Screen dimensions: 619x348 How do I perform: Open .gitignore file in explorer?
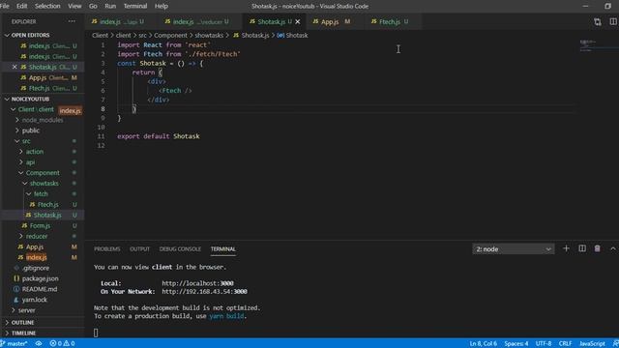[x=36, y=268]
